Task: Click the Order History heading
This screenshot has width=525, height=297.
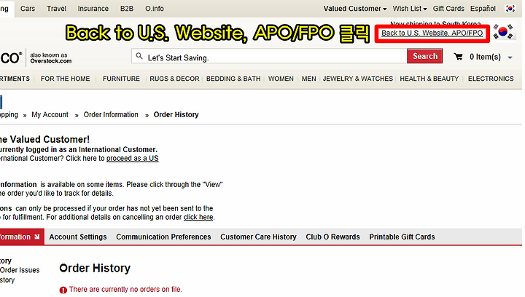Action: pyautogui.click(x=95, y=269)
